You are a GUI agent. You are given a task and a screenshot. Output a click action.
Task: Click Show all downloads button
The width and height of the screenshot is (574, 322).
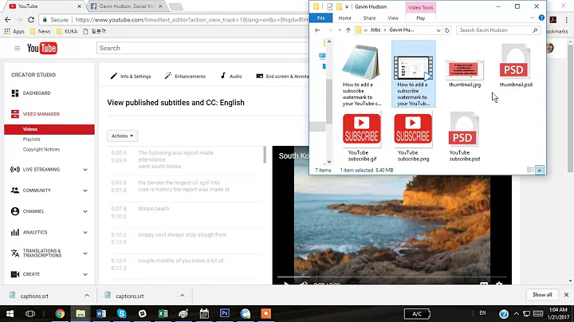tap(542, 295)
